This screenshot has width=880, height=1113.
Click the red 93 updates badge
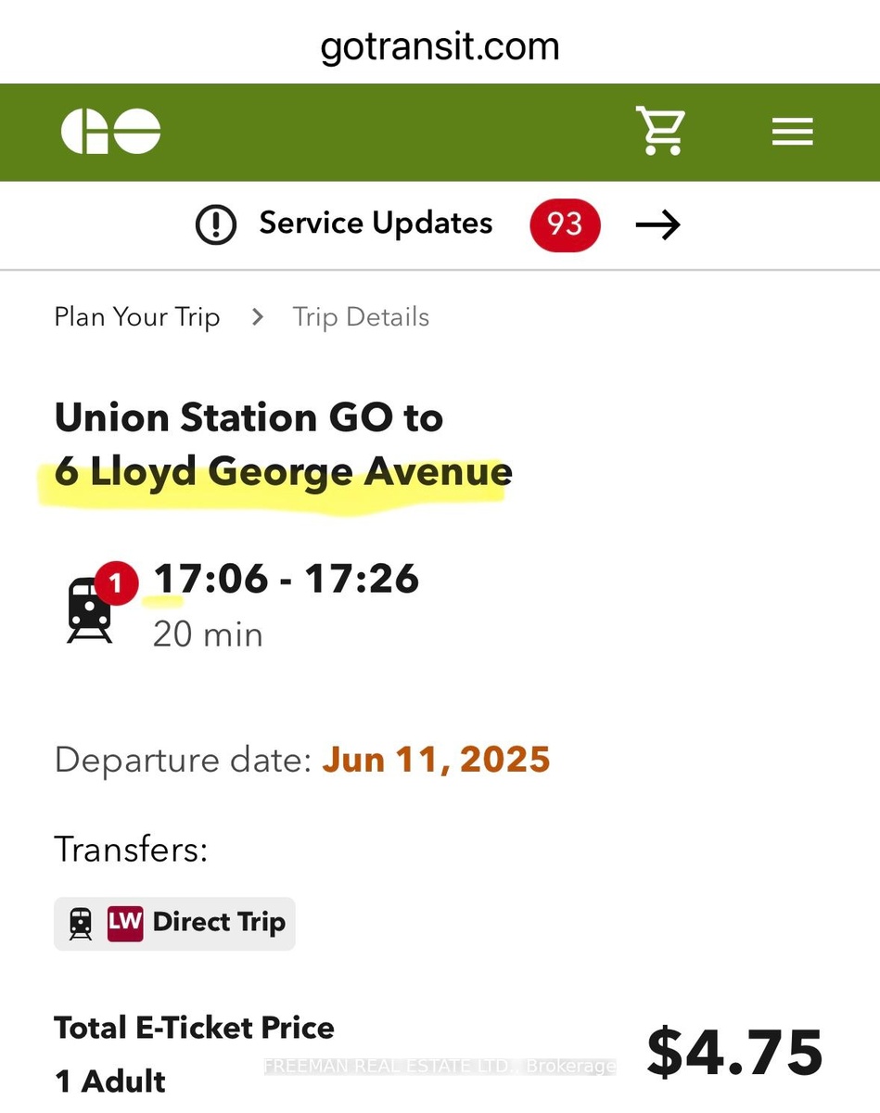[x=565, y=224]
